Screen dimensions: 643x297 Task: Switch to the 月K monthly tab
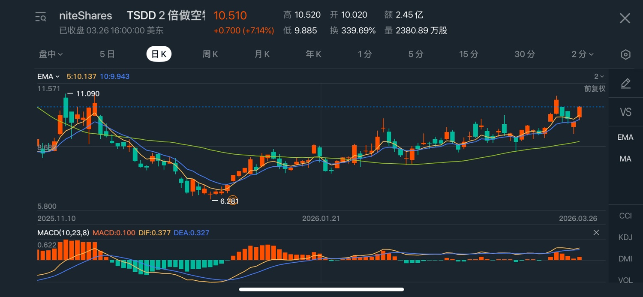pos(262,54)
